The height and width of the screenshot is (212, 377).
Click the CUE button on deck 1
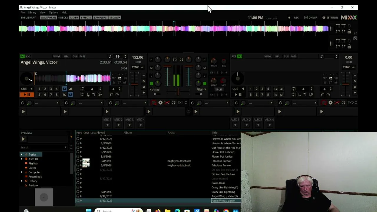24,89
